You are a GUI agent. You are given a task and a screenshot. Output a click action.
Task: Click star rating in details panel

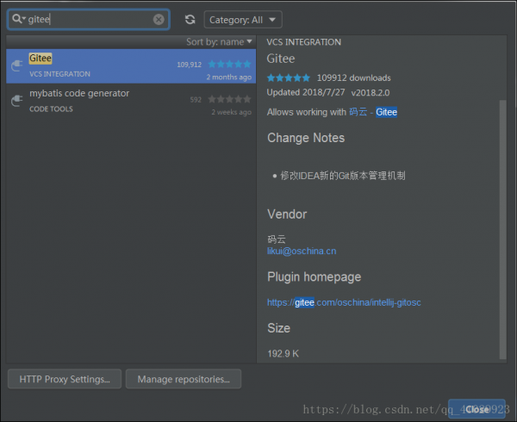pyautogui.click(x=289, y=78)
